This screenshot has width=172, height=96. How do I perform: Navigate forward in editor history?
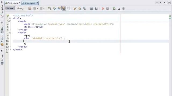pyautogui.click(x=41, y=8)
